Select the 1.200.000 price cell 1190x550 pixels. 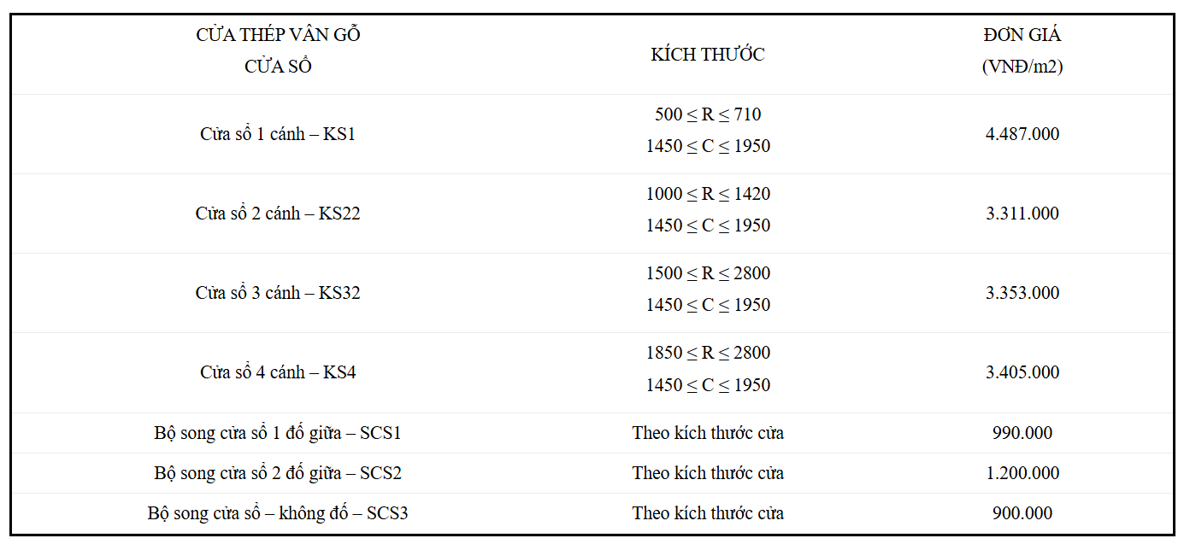(1022, 473)
